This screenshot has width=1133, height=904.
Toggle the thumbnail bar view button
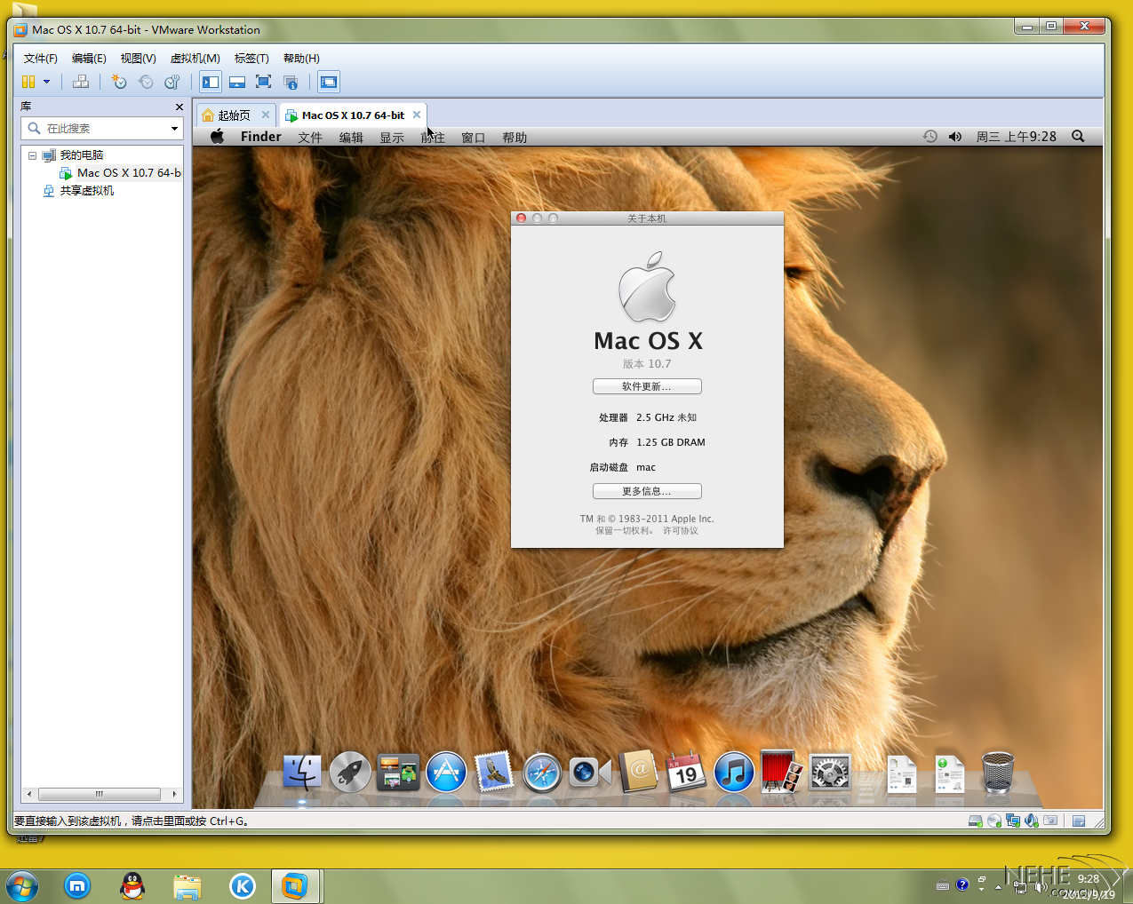237,82
